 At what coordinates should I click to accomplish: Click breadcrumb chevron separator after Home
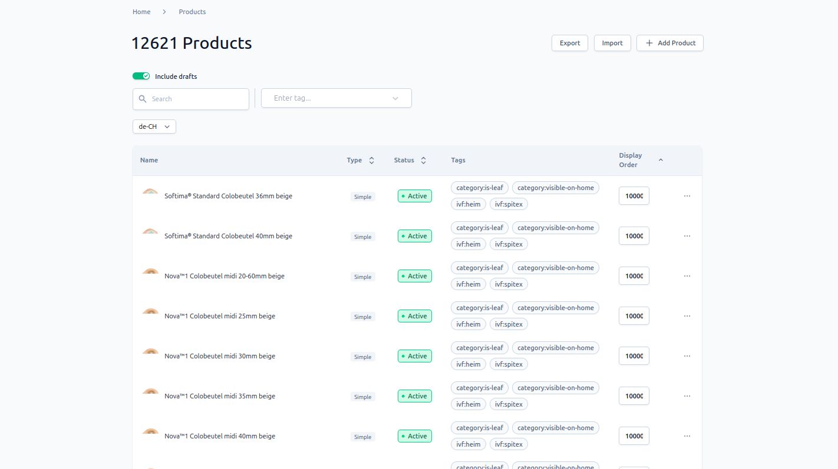click(x=164, y=12)
